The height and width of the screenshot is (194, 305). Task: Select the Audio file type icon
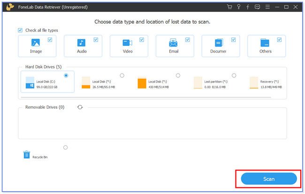(81, 43)
